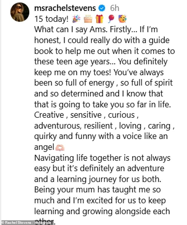Click the word 'angel' in the caption
This screenshot has width=187, height=225.
click(44, 147)
